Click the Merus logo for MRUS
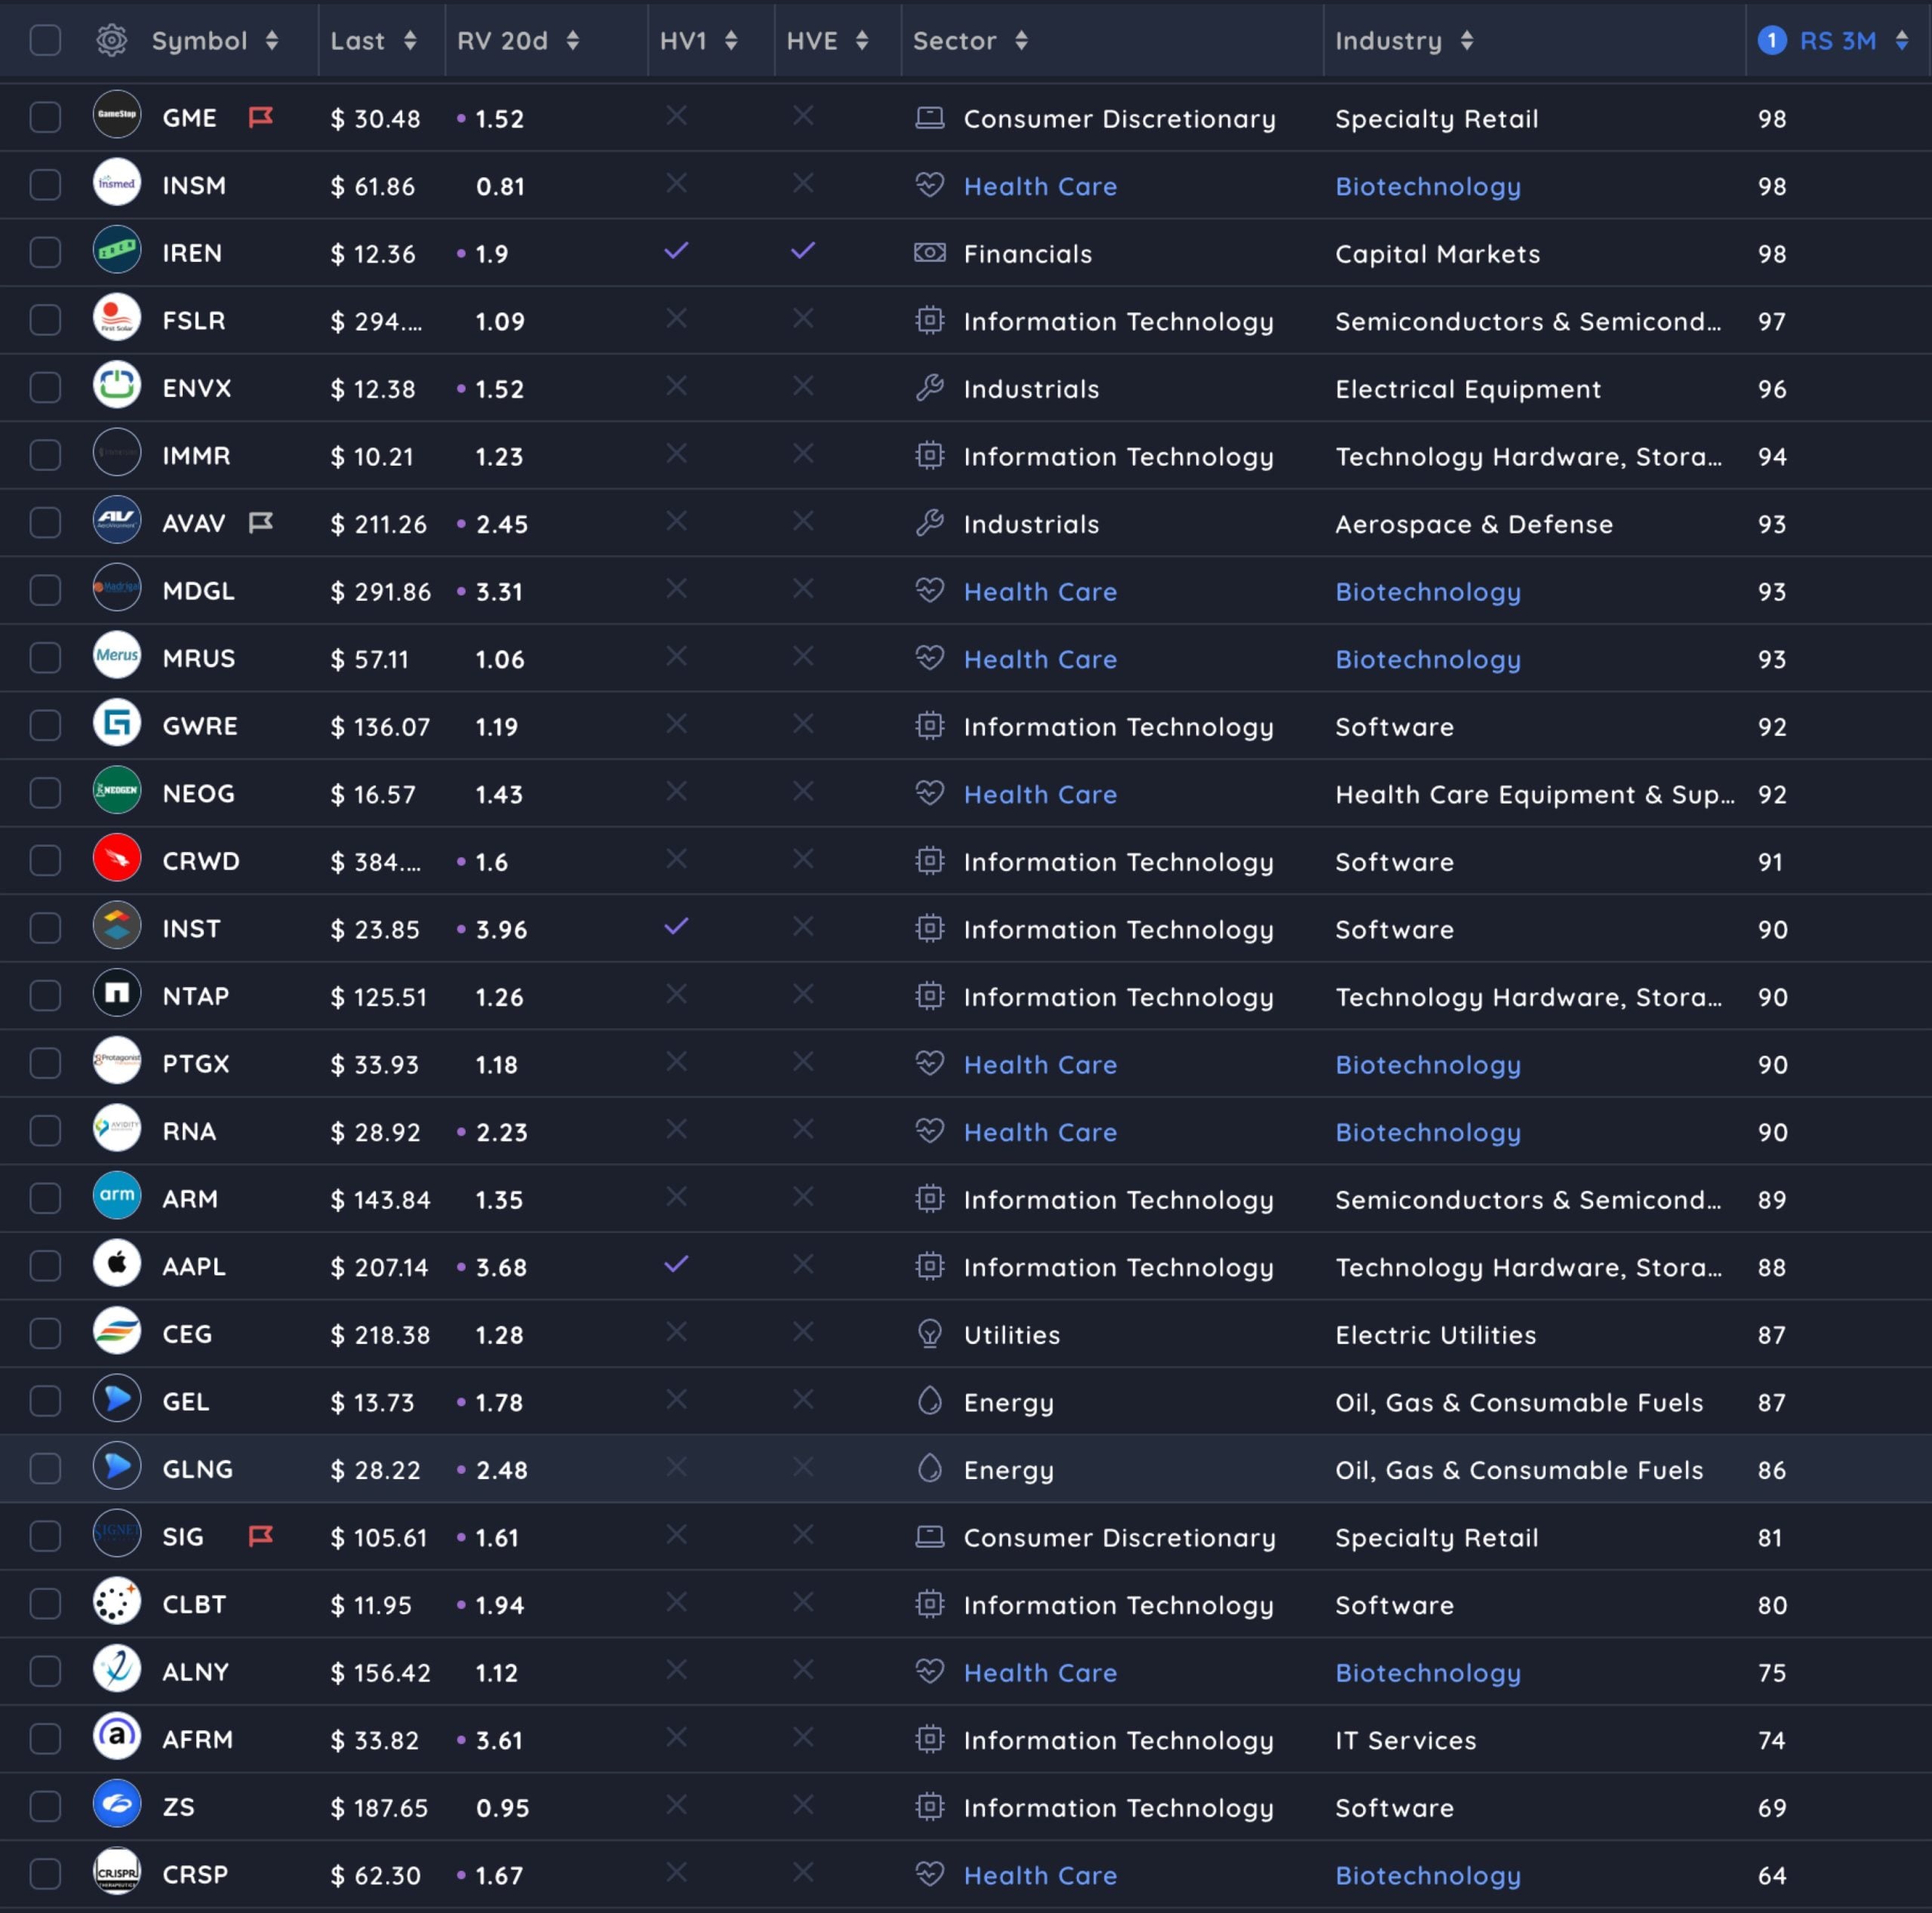This screenshot has height=1913, width=1932. 117,655
